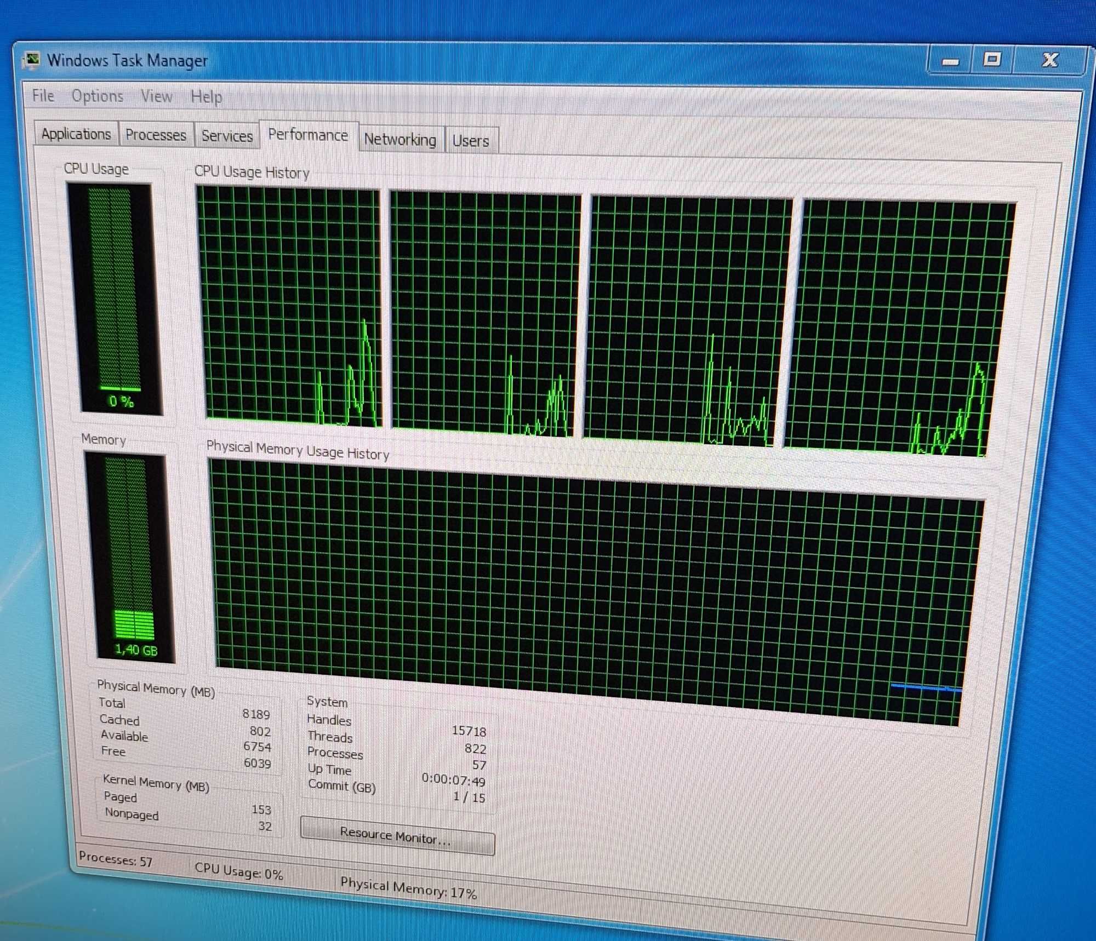Click the Free memory value 6039
The image size is (1096, 941).
257,763
